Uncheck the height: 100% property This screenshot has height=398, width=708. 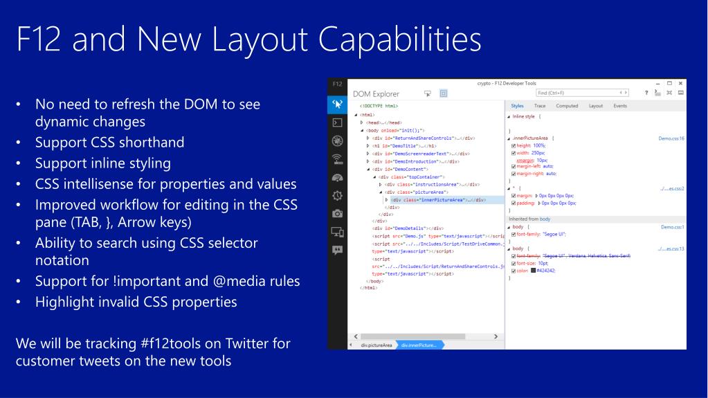point(514,146)
